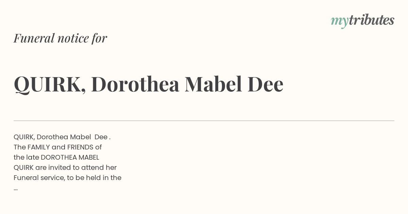This screenshot has width=408, height=214.
Task: Click the word "Funeral" in the italic subtitle
Action: 34,38
